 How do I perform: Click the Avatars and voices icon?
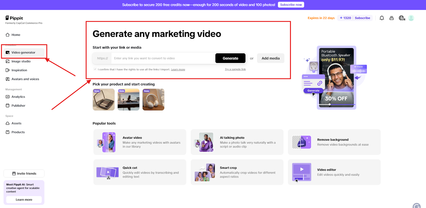coord(7,79)
